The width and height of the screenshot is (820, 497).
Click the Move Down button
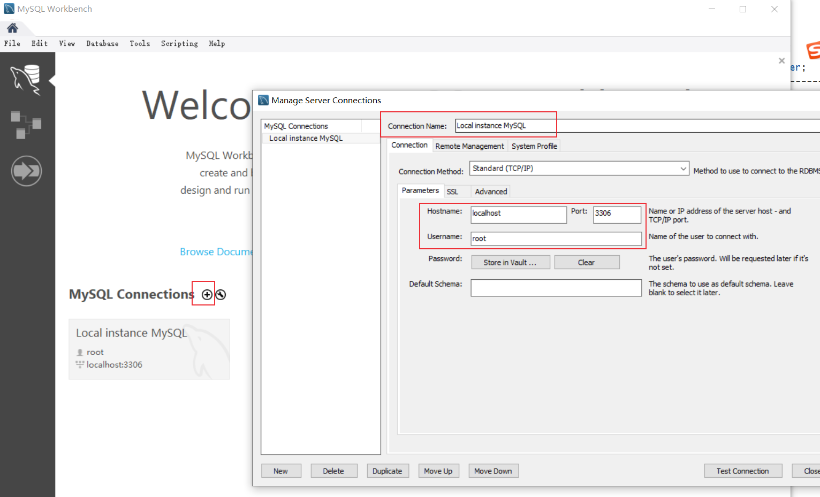tap(493, 471)
